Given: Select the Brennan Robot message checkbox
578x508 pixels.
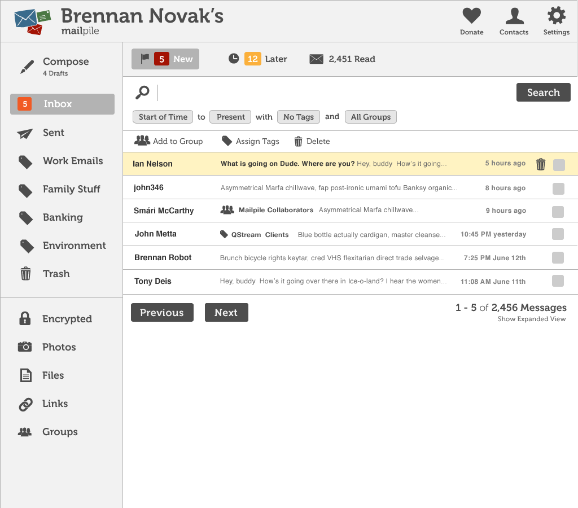Looking at the screenshot, I should [x=558, y=257].
